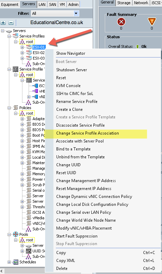Expand the ESX-01 service profile node
Image resolution: width=162 pixels, height=274 pixels.
[22, 47]
